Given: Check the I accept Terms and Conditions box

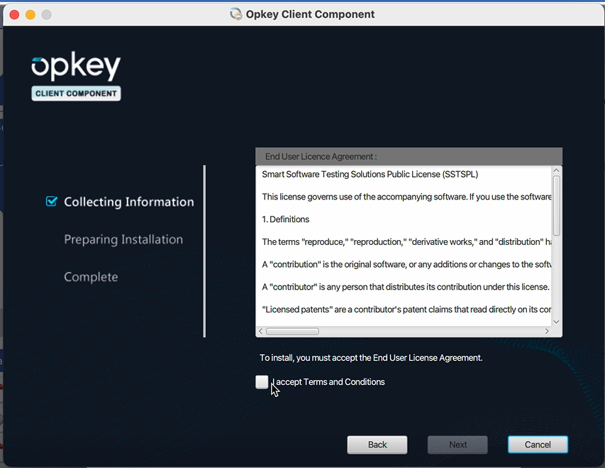Looking at the screenshot, I should coord(262,382).
